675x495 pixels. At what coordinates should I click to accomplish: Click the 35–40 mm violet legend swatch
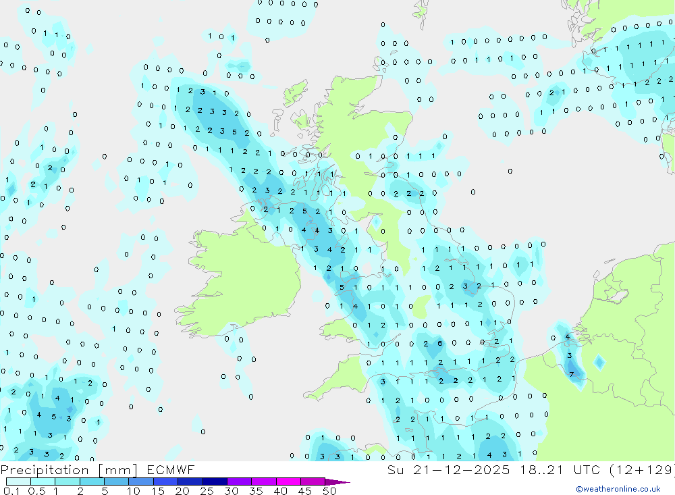point(264,481)
